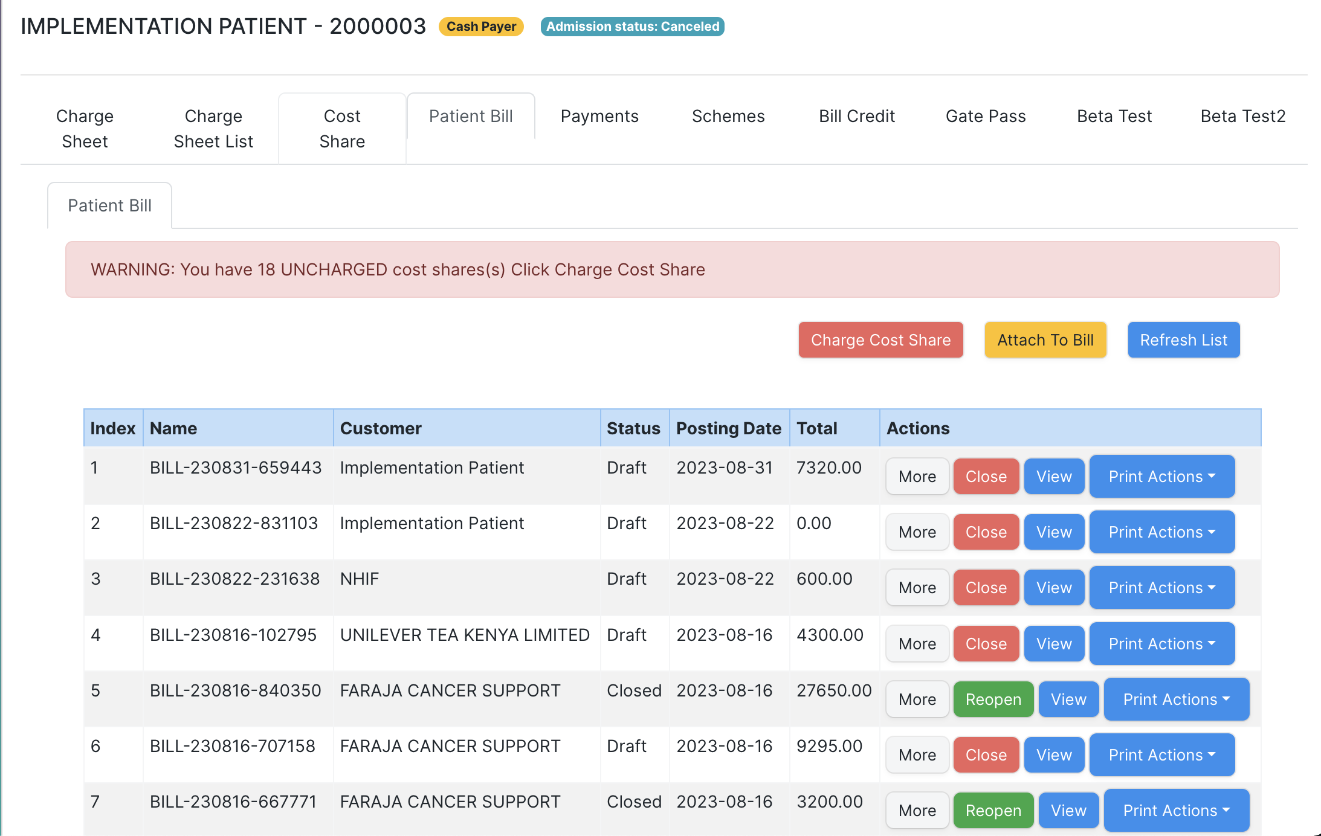Refresh the bill list

pyautogui.click(x=1184, y=340)
